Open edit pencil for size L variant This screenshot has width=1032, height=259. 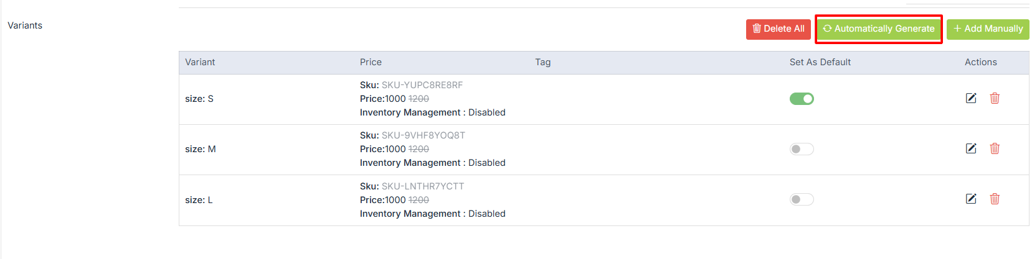tap(971, 199)
